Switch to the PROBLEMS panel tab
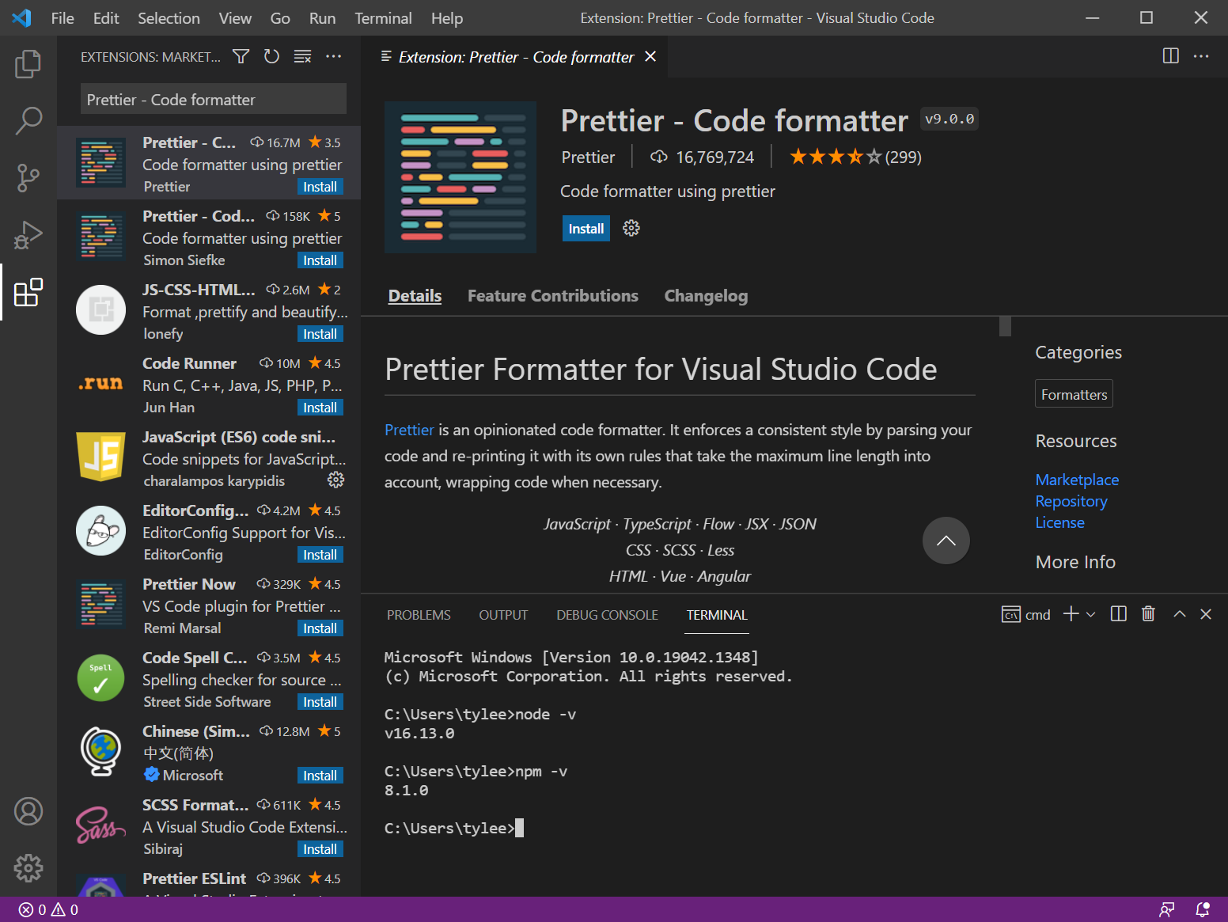Screen dimensions: 1228x922 419,615
